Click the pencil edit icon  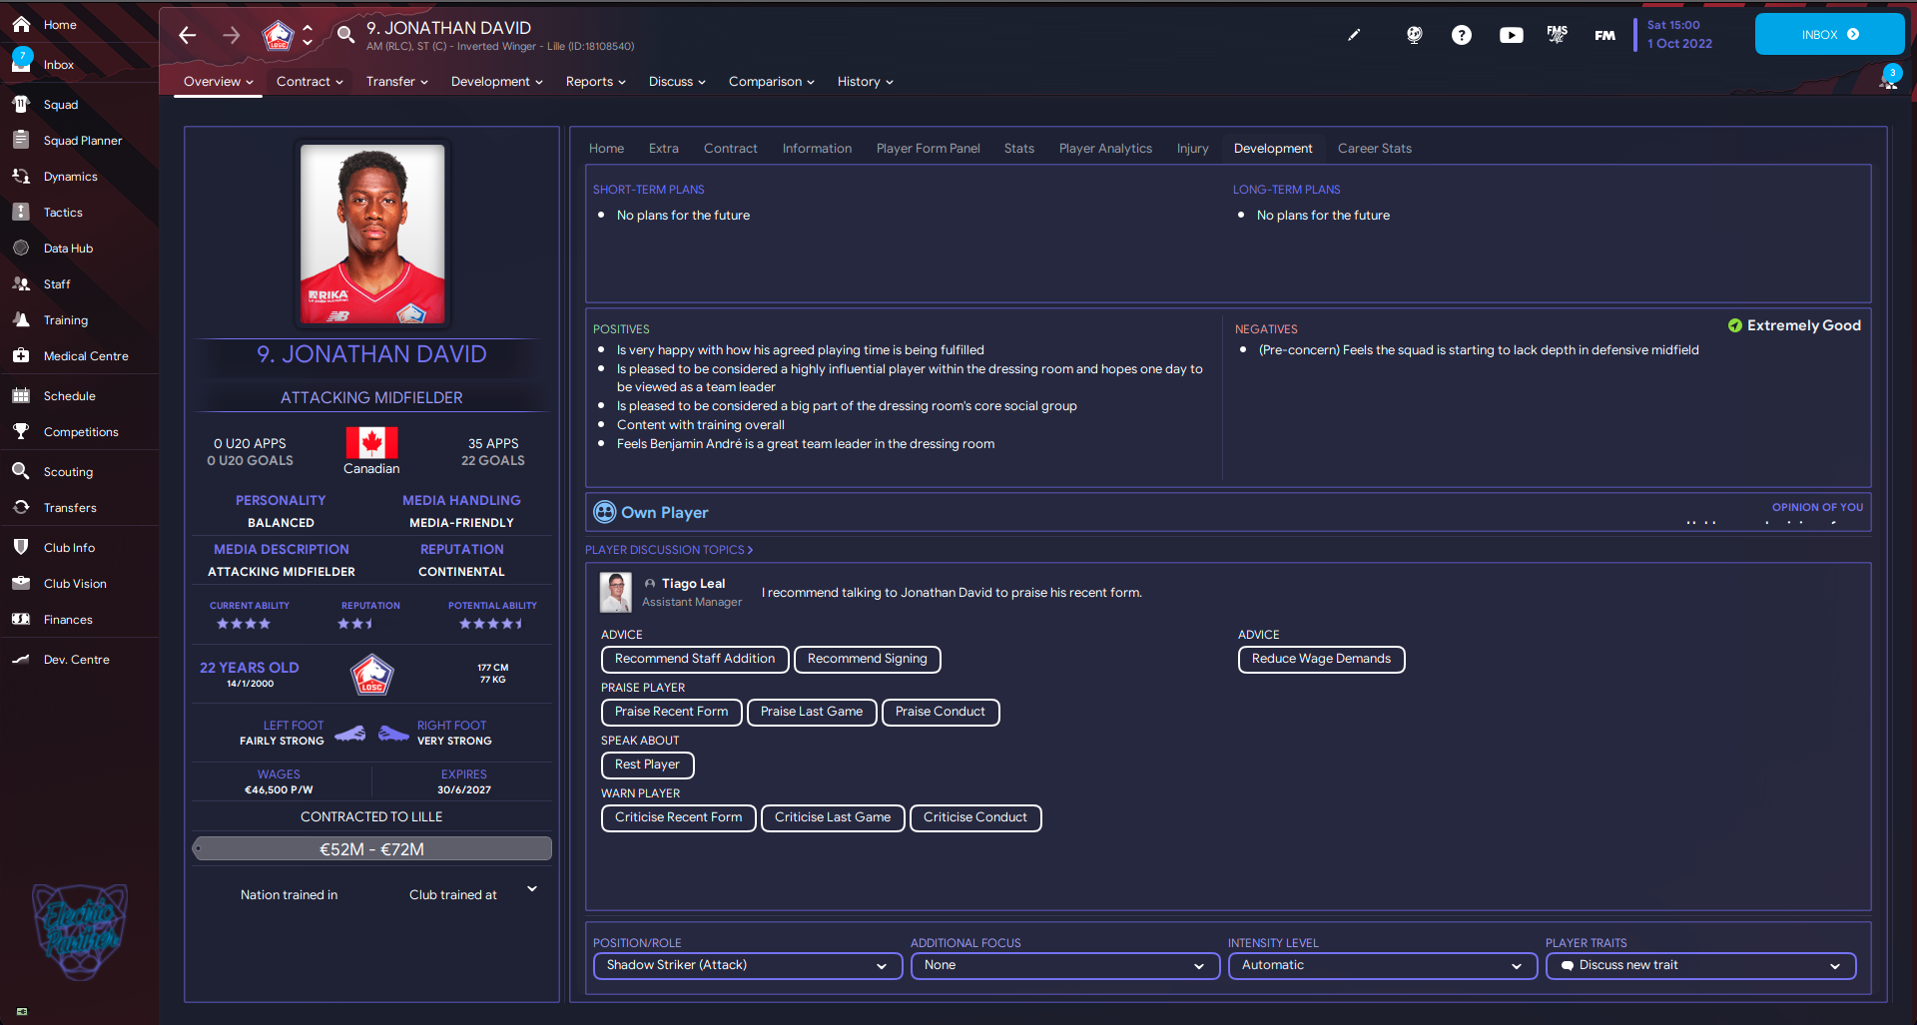[1354, 35]
